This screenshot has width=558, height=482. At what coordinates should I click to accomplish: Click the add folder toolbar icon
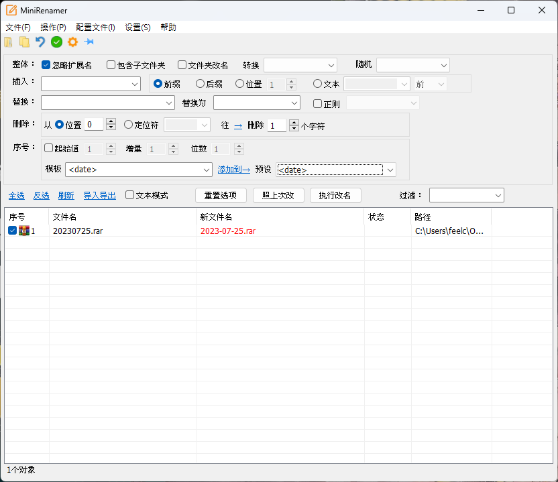[25, 42]
